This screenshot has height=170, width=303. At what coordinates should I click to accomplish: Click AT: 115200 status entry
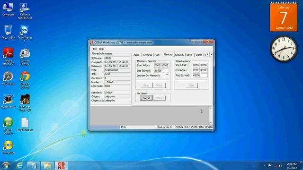191,127
